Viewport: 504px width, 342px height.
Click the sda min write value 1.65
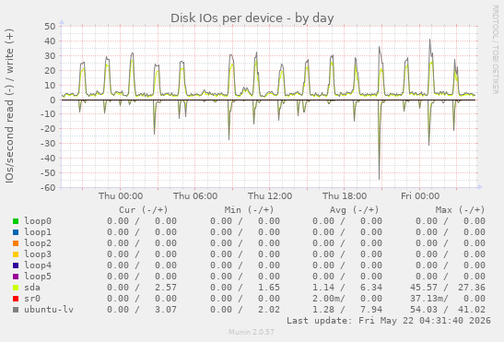269,288
